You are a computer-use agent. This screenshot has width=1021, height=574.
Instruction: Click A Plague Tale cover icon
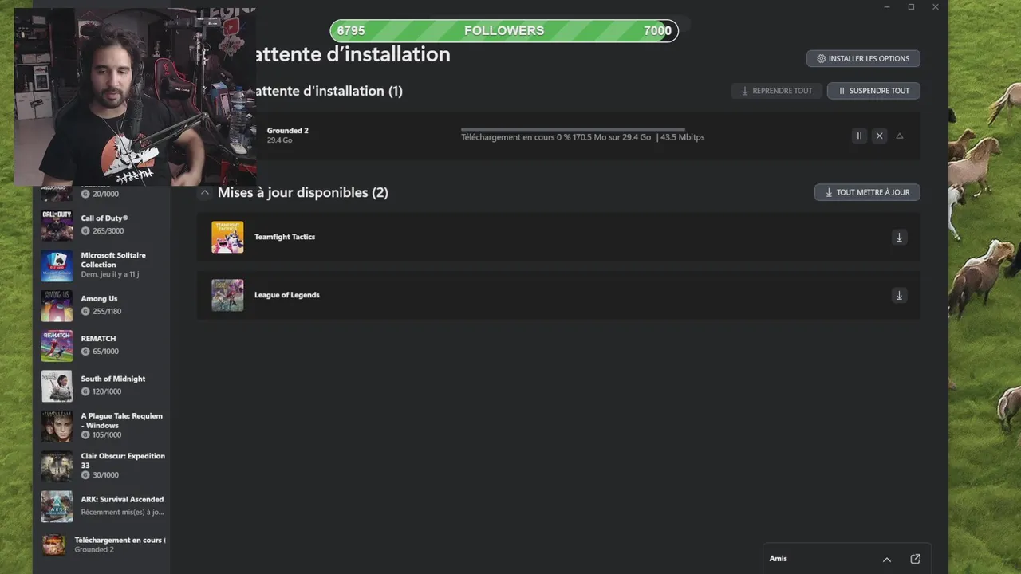point(57,427)
